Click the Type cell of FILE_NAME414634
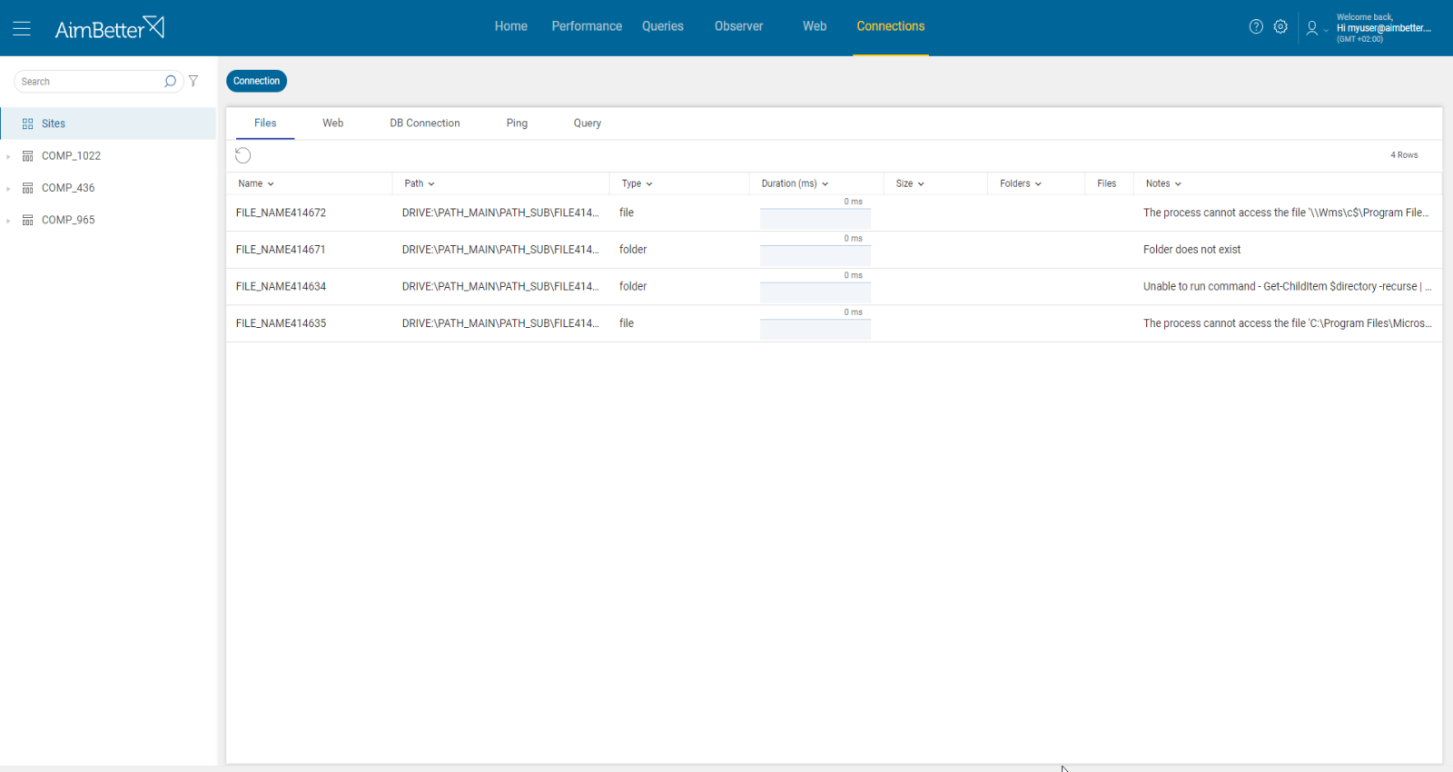The image size is (1453, 772). [x=633, y=286]
